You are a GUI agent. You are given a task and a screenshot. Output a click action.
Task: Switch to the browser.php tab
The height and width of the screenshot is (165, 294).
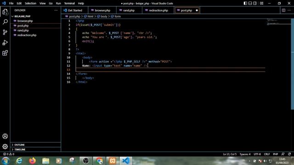102,10
